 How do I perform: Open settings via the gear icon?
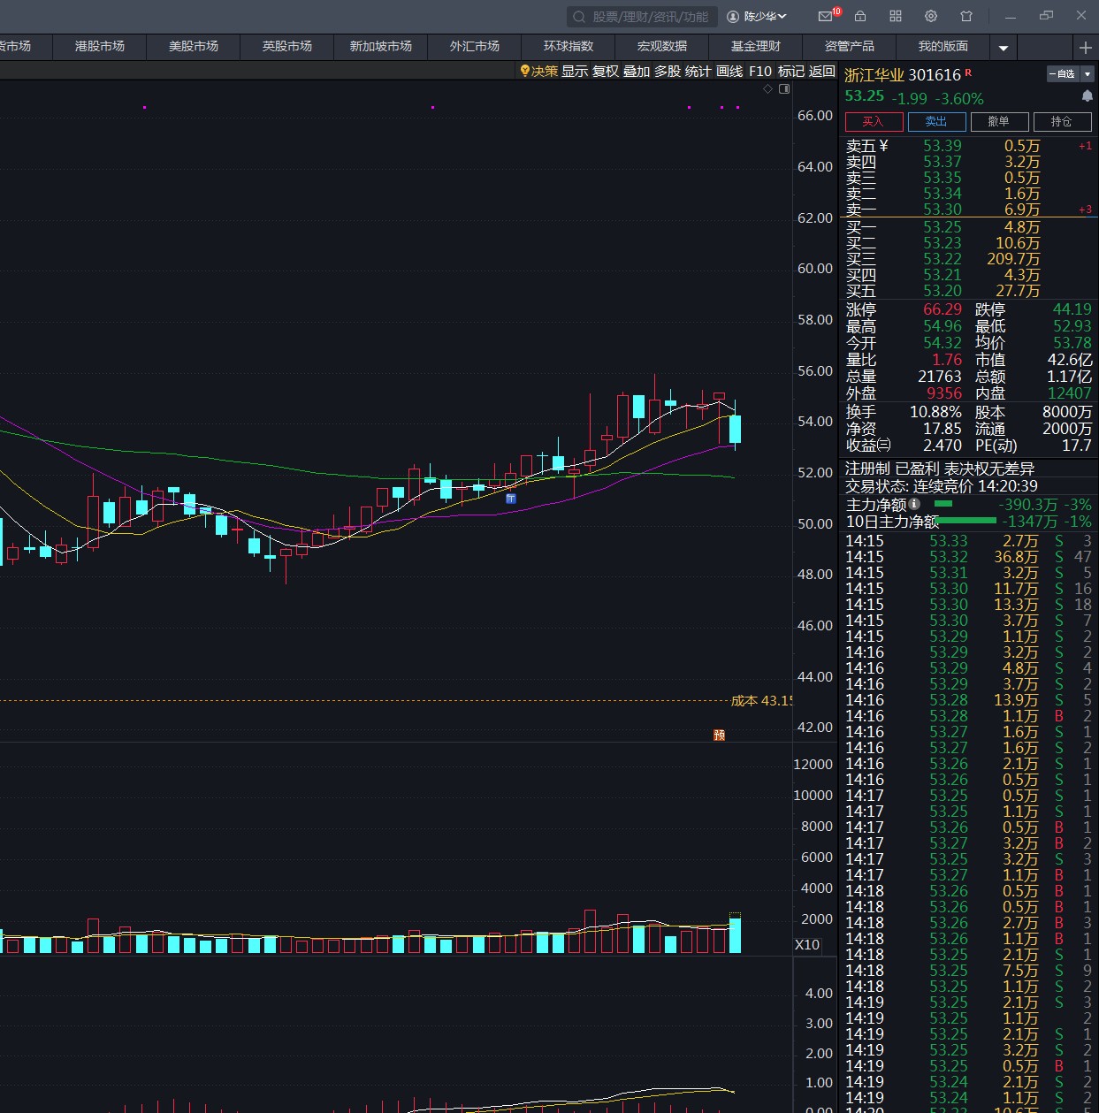click(x=931, y=16)
